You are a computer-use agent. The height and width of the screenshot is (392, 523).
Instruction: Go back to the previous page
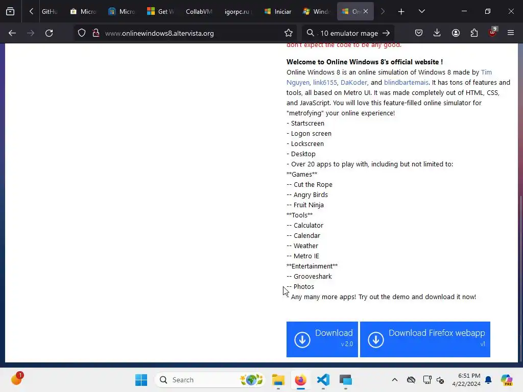click(12, 33)
